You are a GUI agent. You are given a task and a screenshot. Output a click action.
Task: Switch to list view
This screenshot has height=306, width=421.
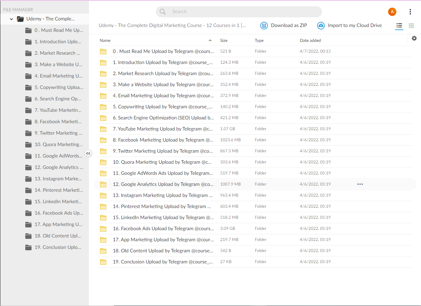(x=399, y=26)
